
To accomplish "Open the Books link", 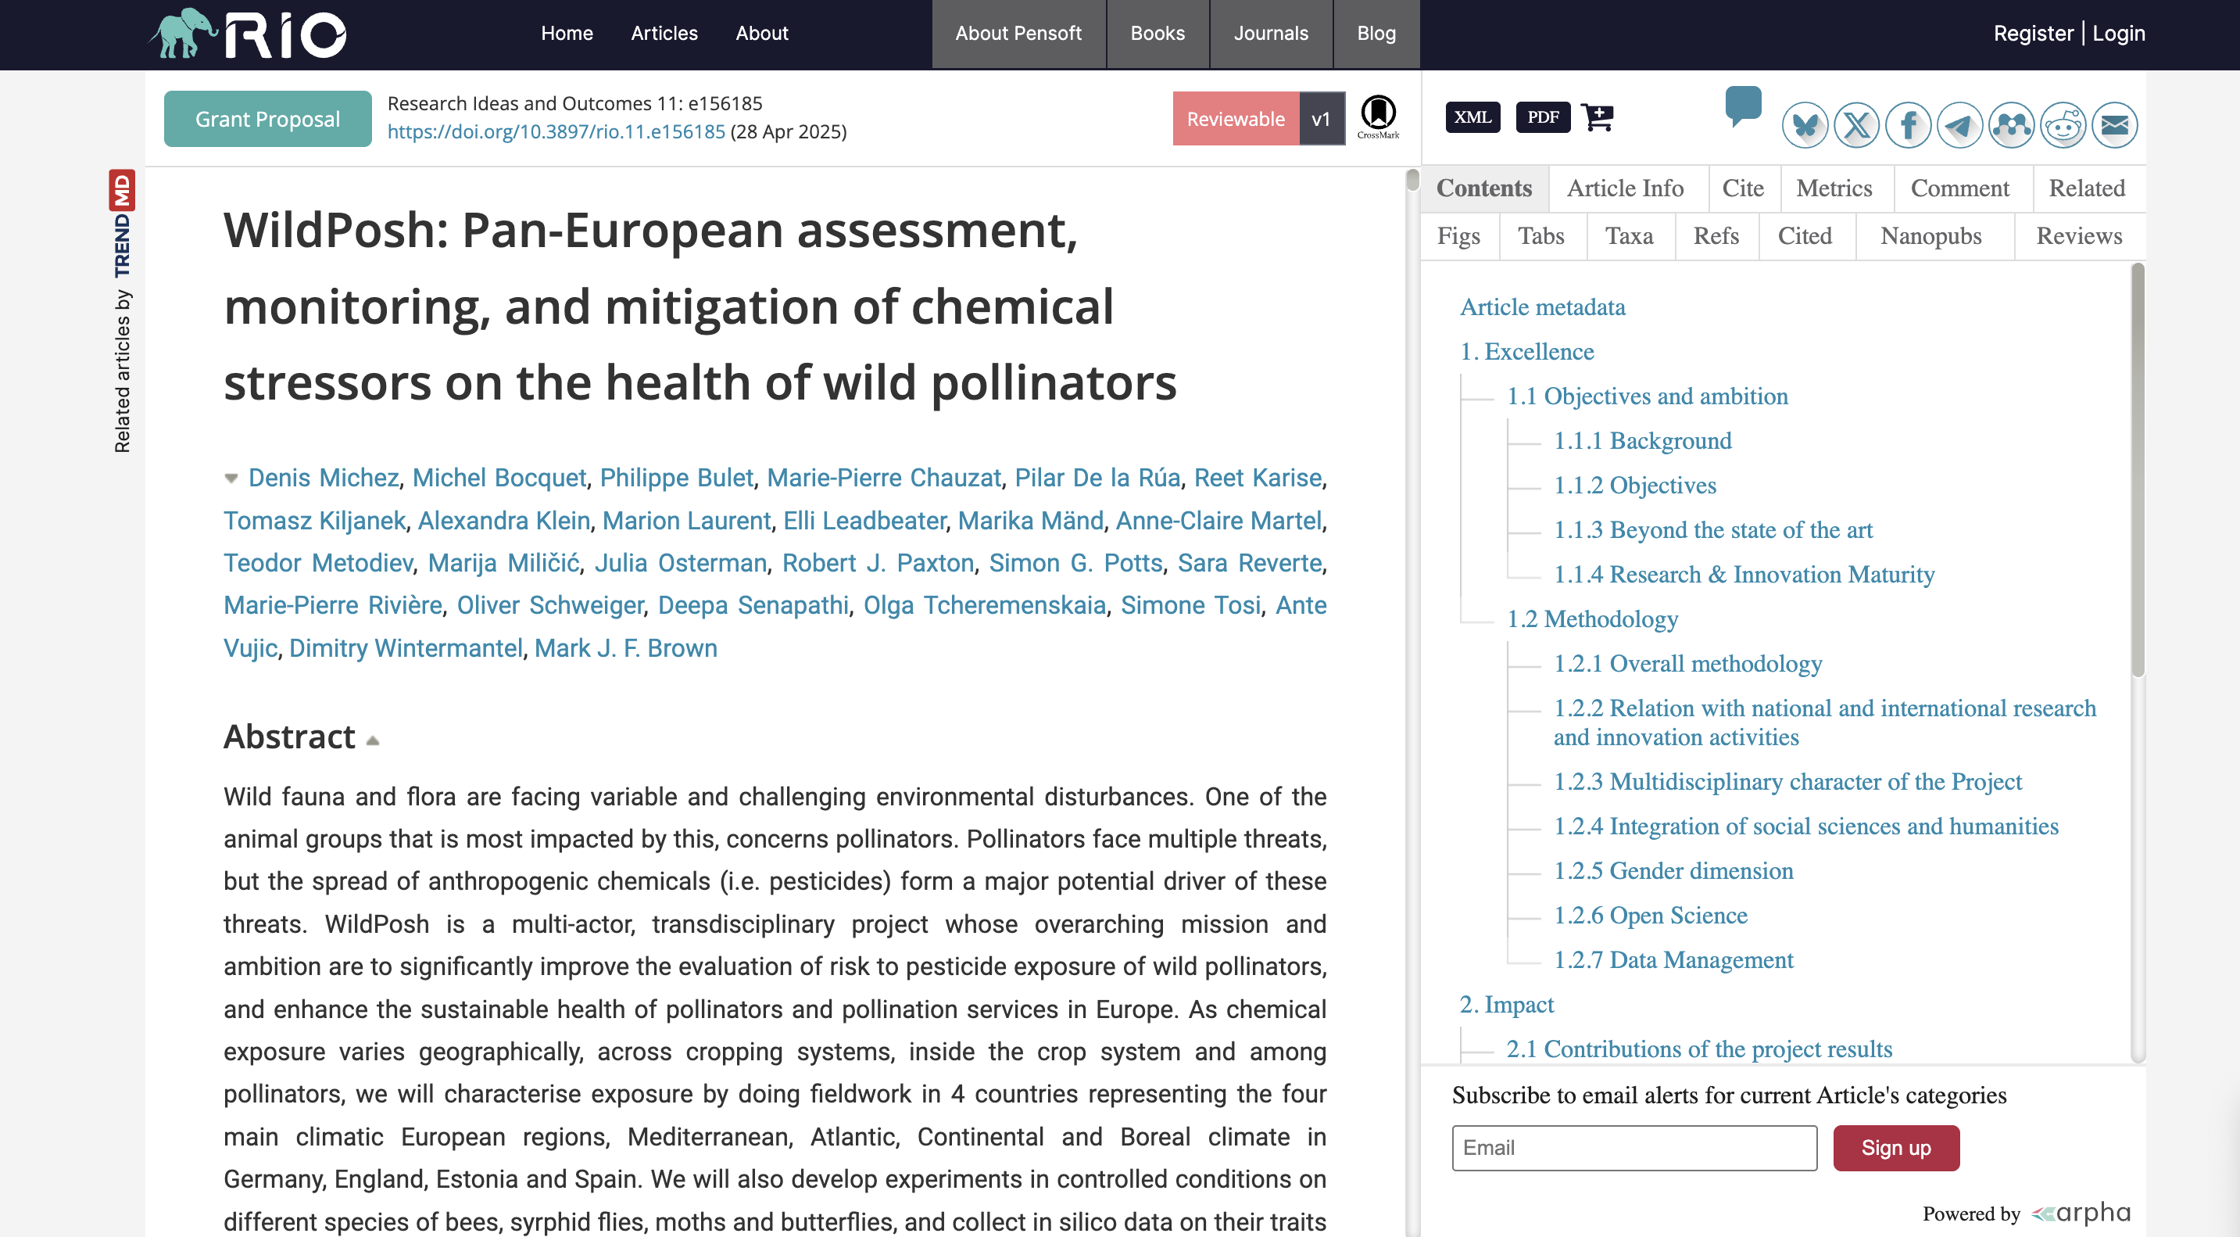I will pos(1158,33).
